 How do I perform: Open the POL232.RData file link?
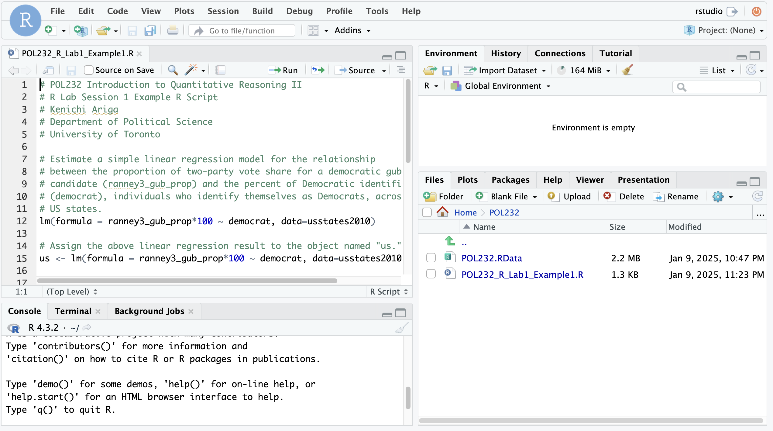[x=491, y=258]
